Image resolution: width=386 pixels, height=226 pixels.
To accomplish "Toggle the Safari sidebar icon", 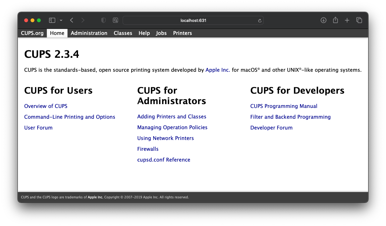I will tap(52, 20).
